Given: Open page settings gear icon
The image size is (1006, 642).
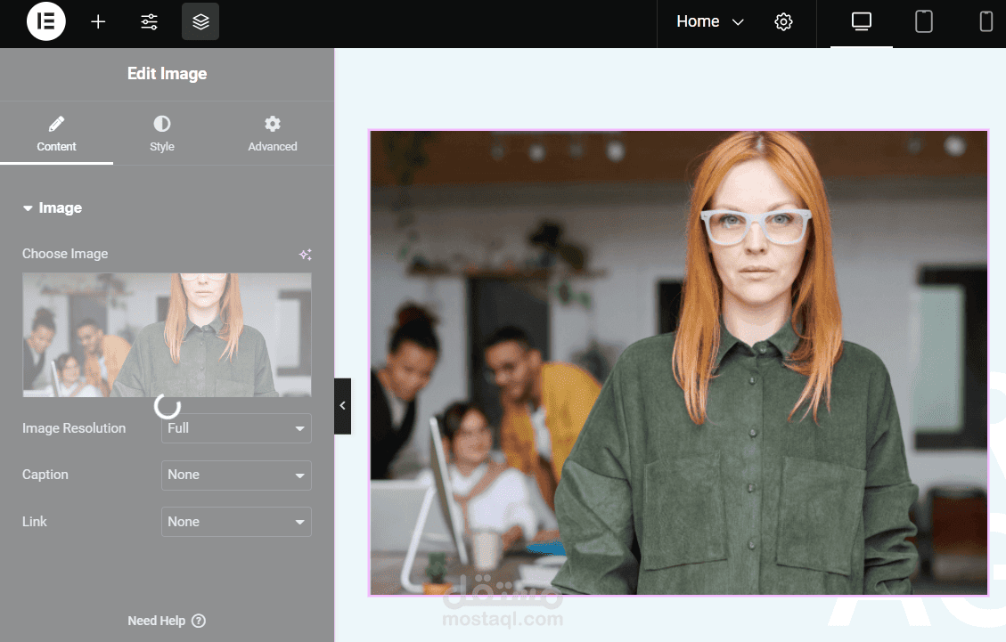Looking at the screenshot, I should 783,21.
